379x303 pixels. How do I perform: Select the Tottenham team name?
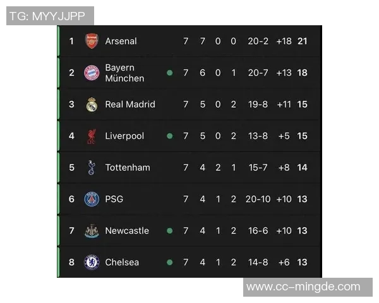(x=128, y=167)
